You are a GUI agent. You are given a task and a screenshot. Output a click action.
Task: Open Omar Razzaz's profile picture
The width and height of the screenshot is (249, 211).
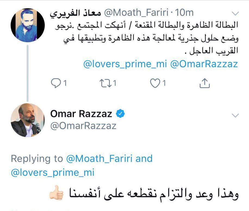coord(27,120)
